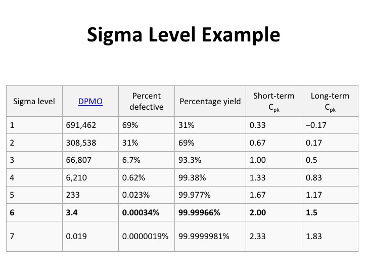
Task: Click the 'Percentage yield' column header
Action: click(210, 102)
